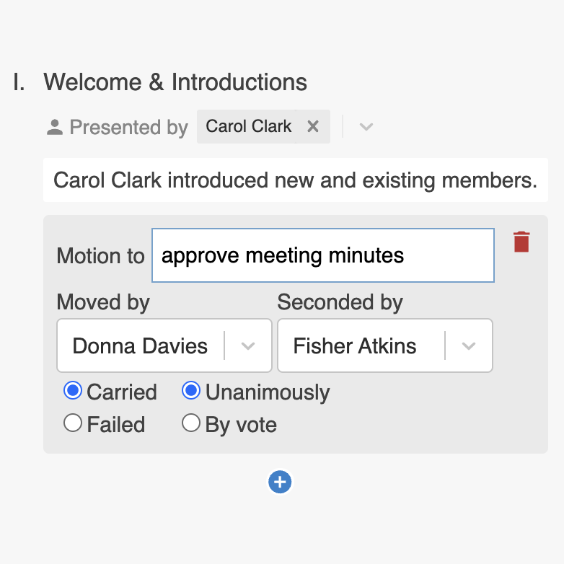Image resolution: width=564 pixels, height=564 pixels.
Task: Delete the motion with the trash icon
Action: [x=521, y=242]
